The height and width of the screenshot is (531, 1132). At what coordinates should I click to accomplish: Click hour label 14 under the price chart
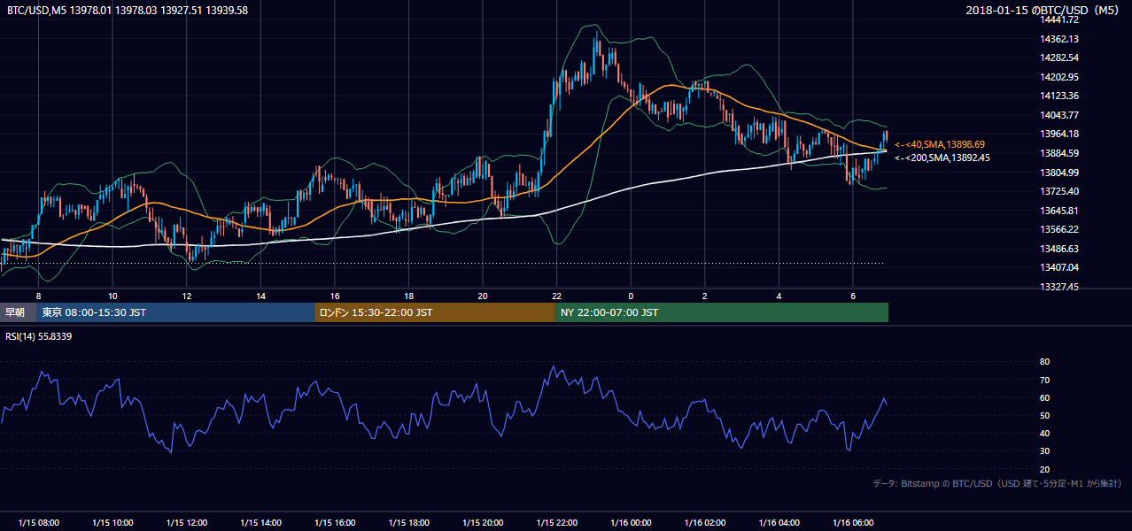(x=260, y=296)
